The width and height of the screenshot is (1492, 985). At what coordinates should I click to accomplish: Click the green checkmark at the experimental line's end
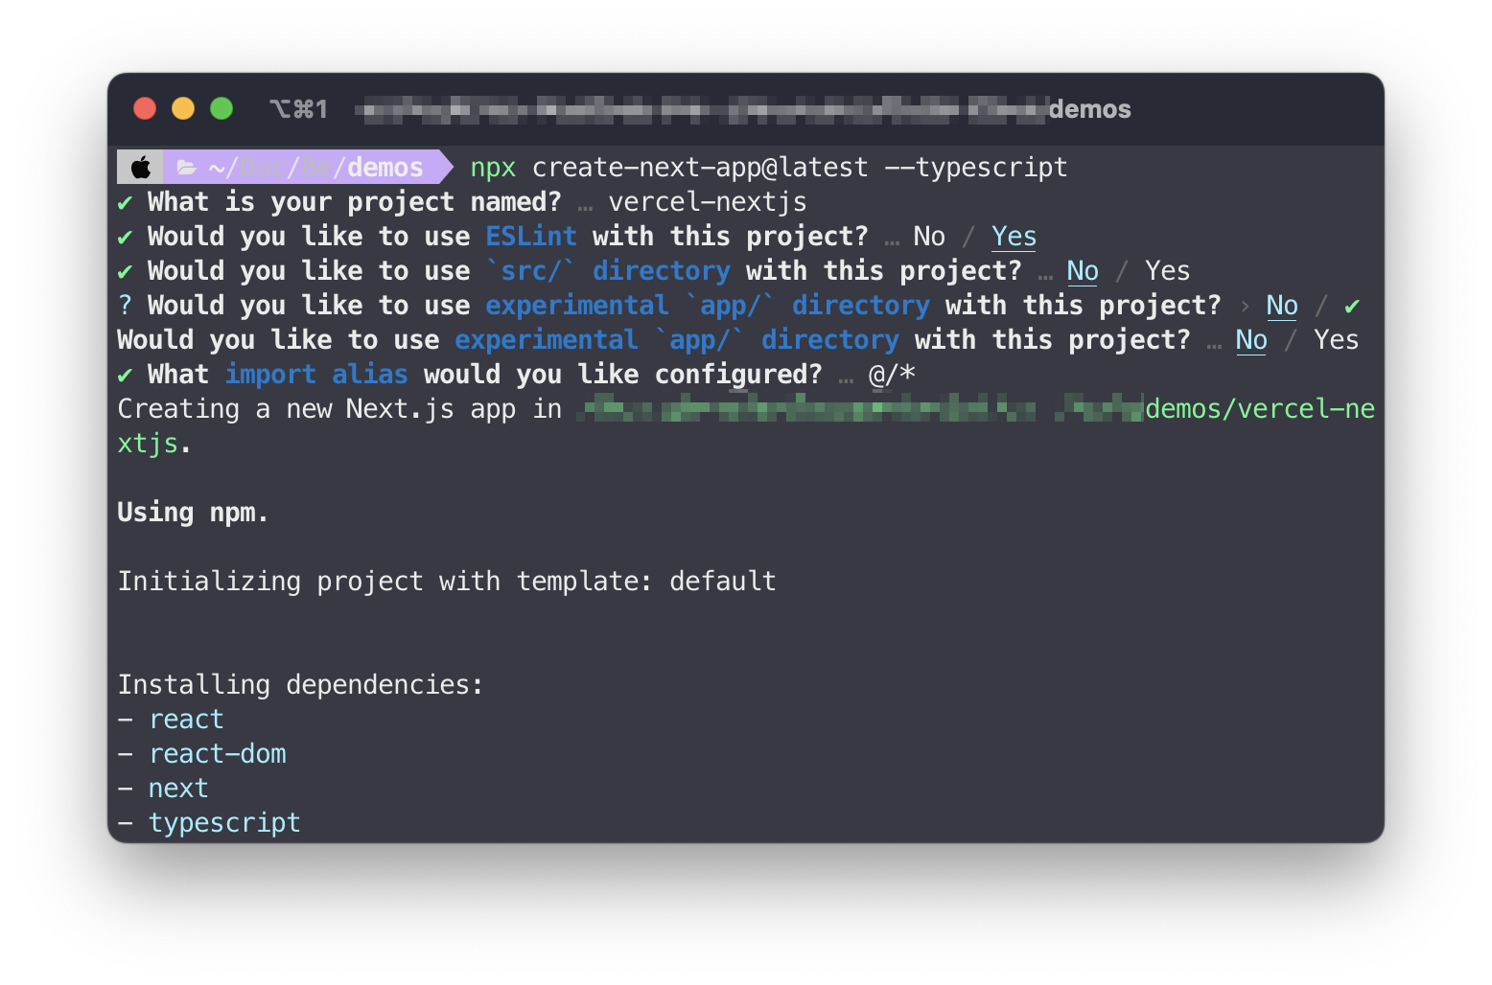pos(1352,307)
